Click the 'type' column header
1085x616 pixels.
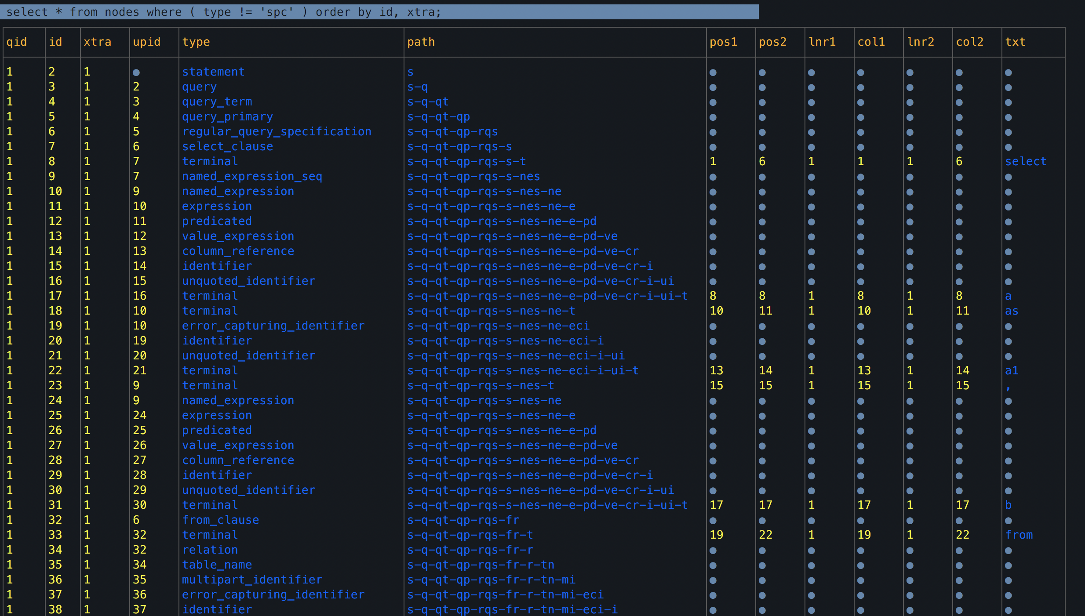point(196,42)
